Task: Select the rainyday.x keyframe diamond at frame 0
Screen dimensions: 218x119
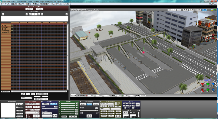Action: tap(12, 31)
